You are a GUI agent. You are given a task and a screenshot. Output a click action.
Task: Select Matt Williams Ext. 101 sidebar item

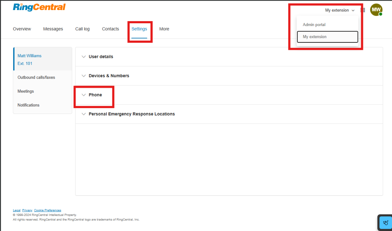[x=42, y=59]
